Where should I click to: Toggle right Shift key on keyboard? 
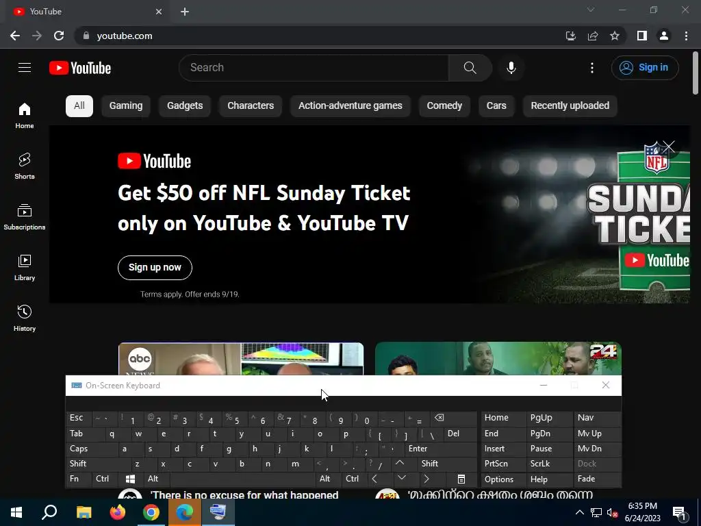click(447, 464)
